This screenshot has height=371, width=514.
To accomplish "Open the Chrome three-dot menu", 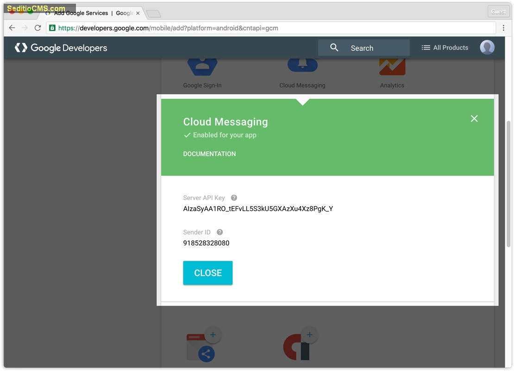I will click(x=503, y=28).
